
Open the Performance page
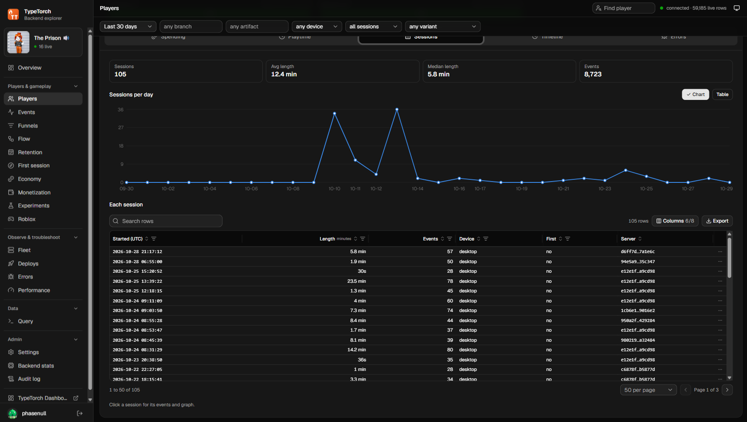[43, 290]
